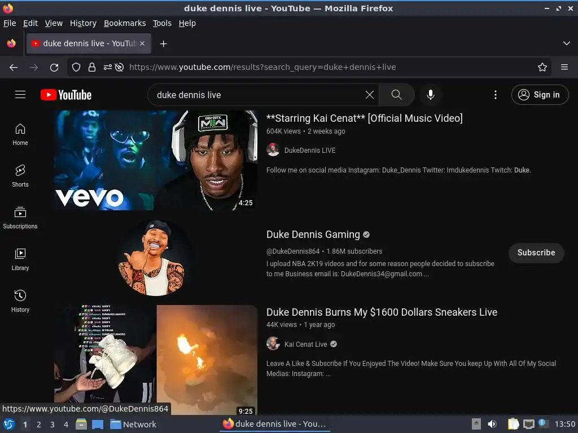Open a new tab with the plus button
578x433 pixels.
(x=163, y=44)
